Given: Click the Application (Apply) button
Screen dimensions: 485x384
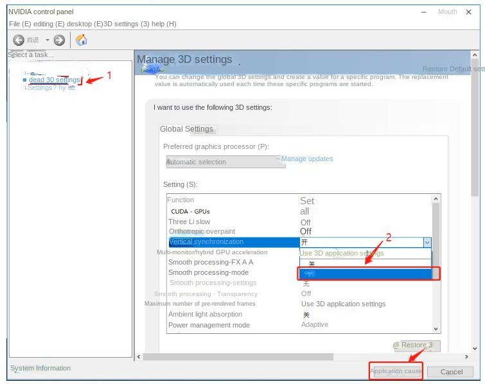Looking at the screenshot, I should 396,371.
